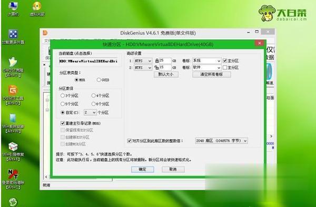Close the quick partition dialog
Viewport: 316px width, 207px height.
[259, 43]
